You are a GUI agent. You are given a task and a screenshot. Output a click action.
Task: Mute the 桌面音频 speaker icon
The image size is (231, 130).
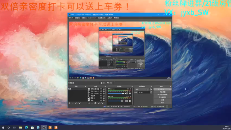point(126,101)
